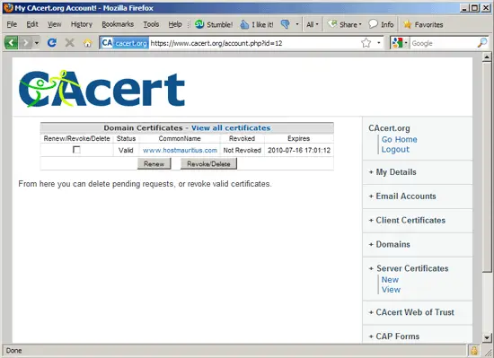Viewport: 494px width, 358px height.
Task: Click inside the Google search box
Action: click(x=443, y=43)
